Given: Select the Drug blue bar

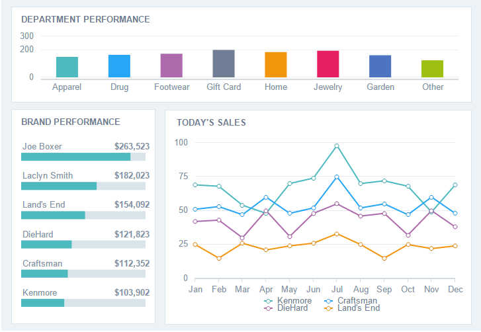Looking at the screenshot, I should 119,66.
